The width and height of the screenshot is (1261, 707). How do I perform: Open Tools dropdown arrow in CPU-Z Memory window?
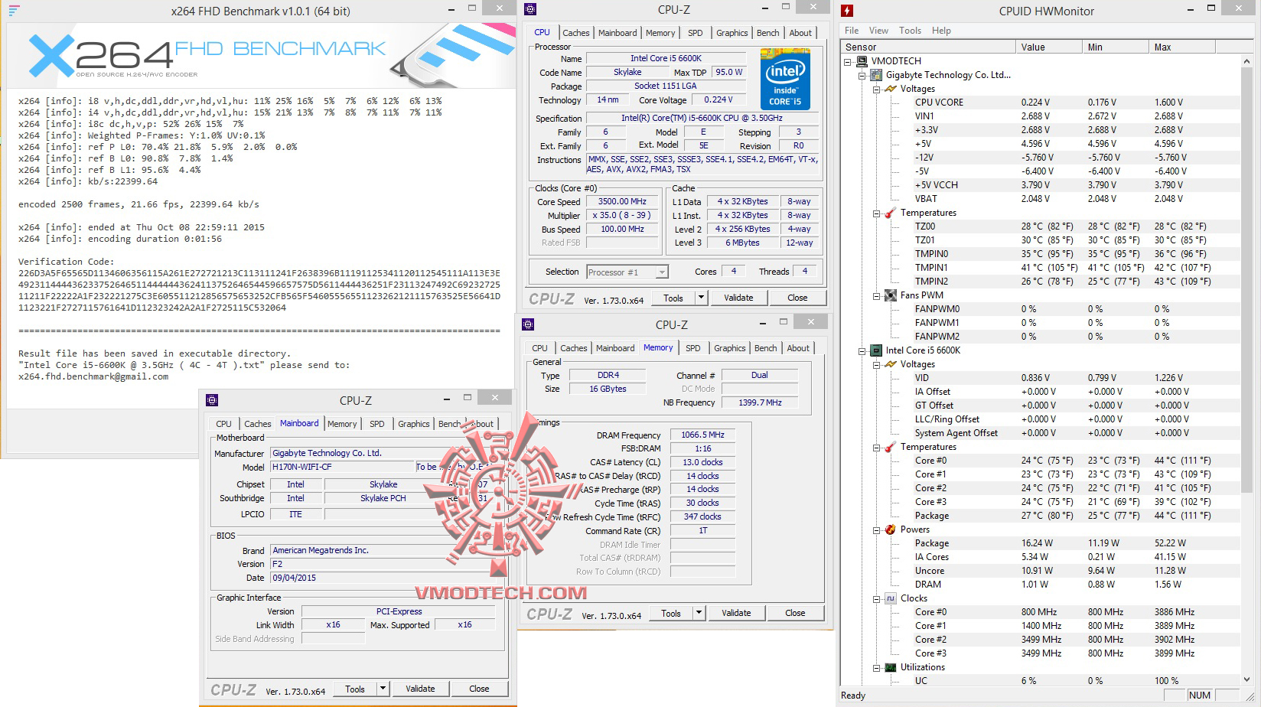[699, 613]
